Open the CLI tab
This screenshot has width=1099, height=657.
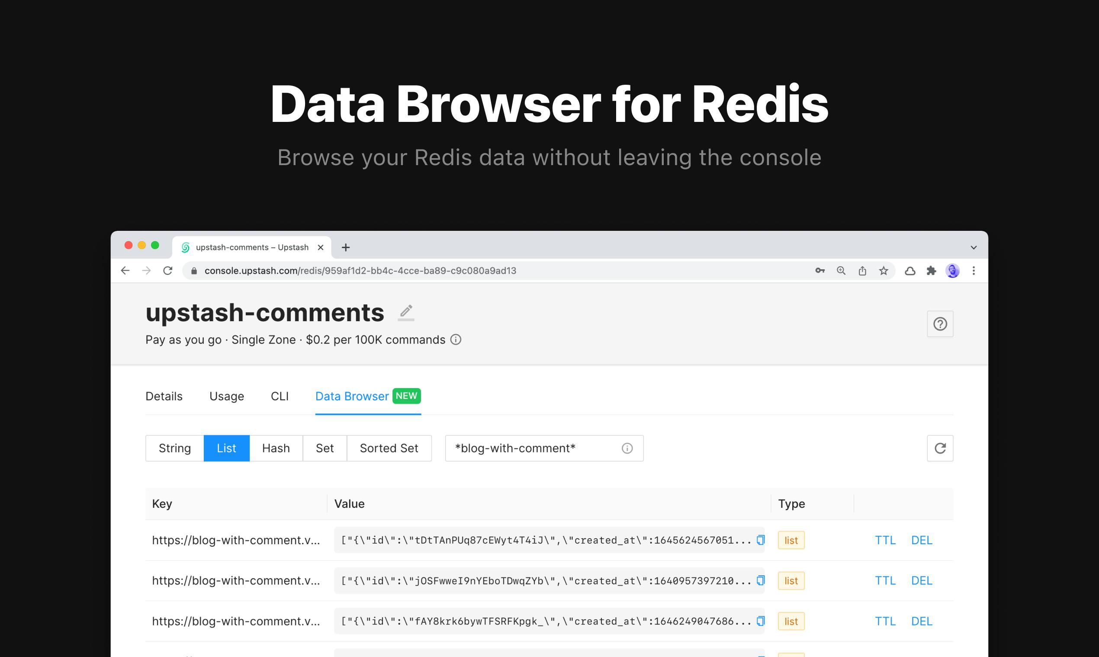pos(280,396)
